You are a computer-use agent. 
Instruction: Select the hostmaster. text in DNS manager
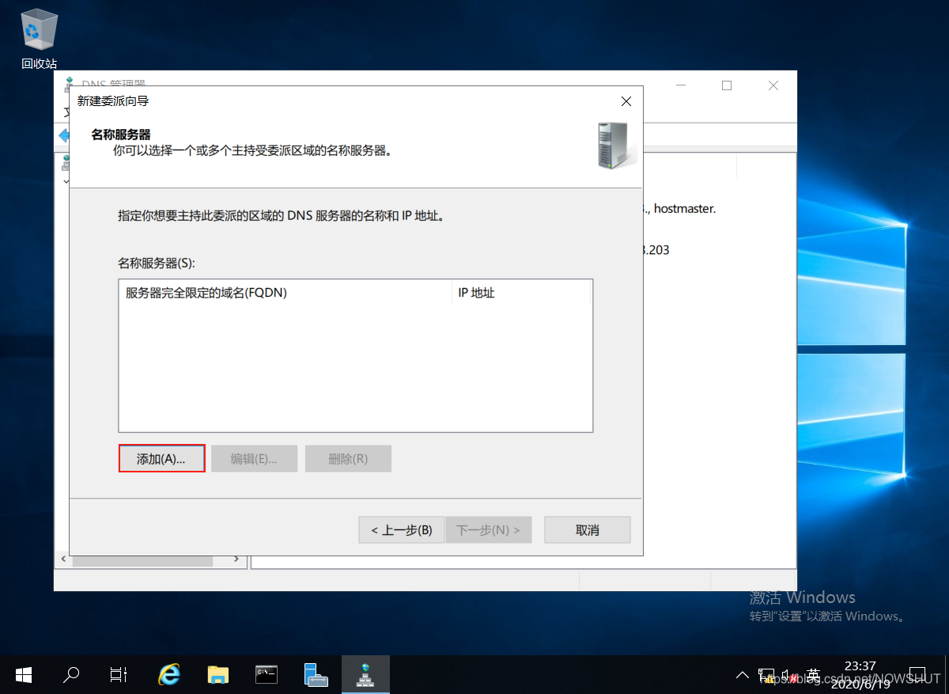pos(685,209)
